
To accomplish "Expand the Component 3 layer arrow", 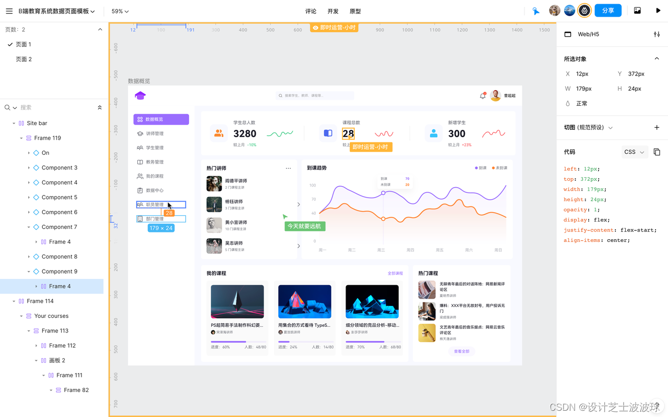I will [29, 168].
